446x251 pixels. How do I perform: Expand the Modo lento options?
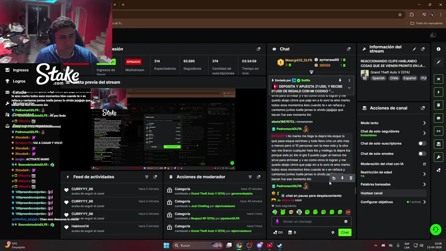coord(424,123)
